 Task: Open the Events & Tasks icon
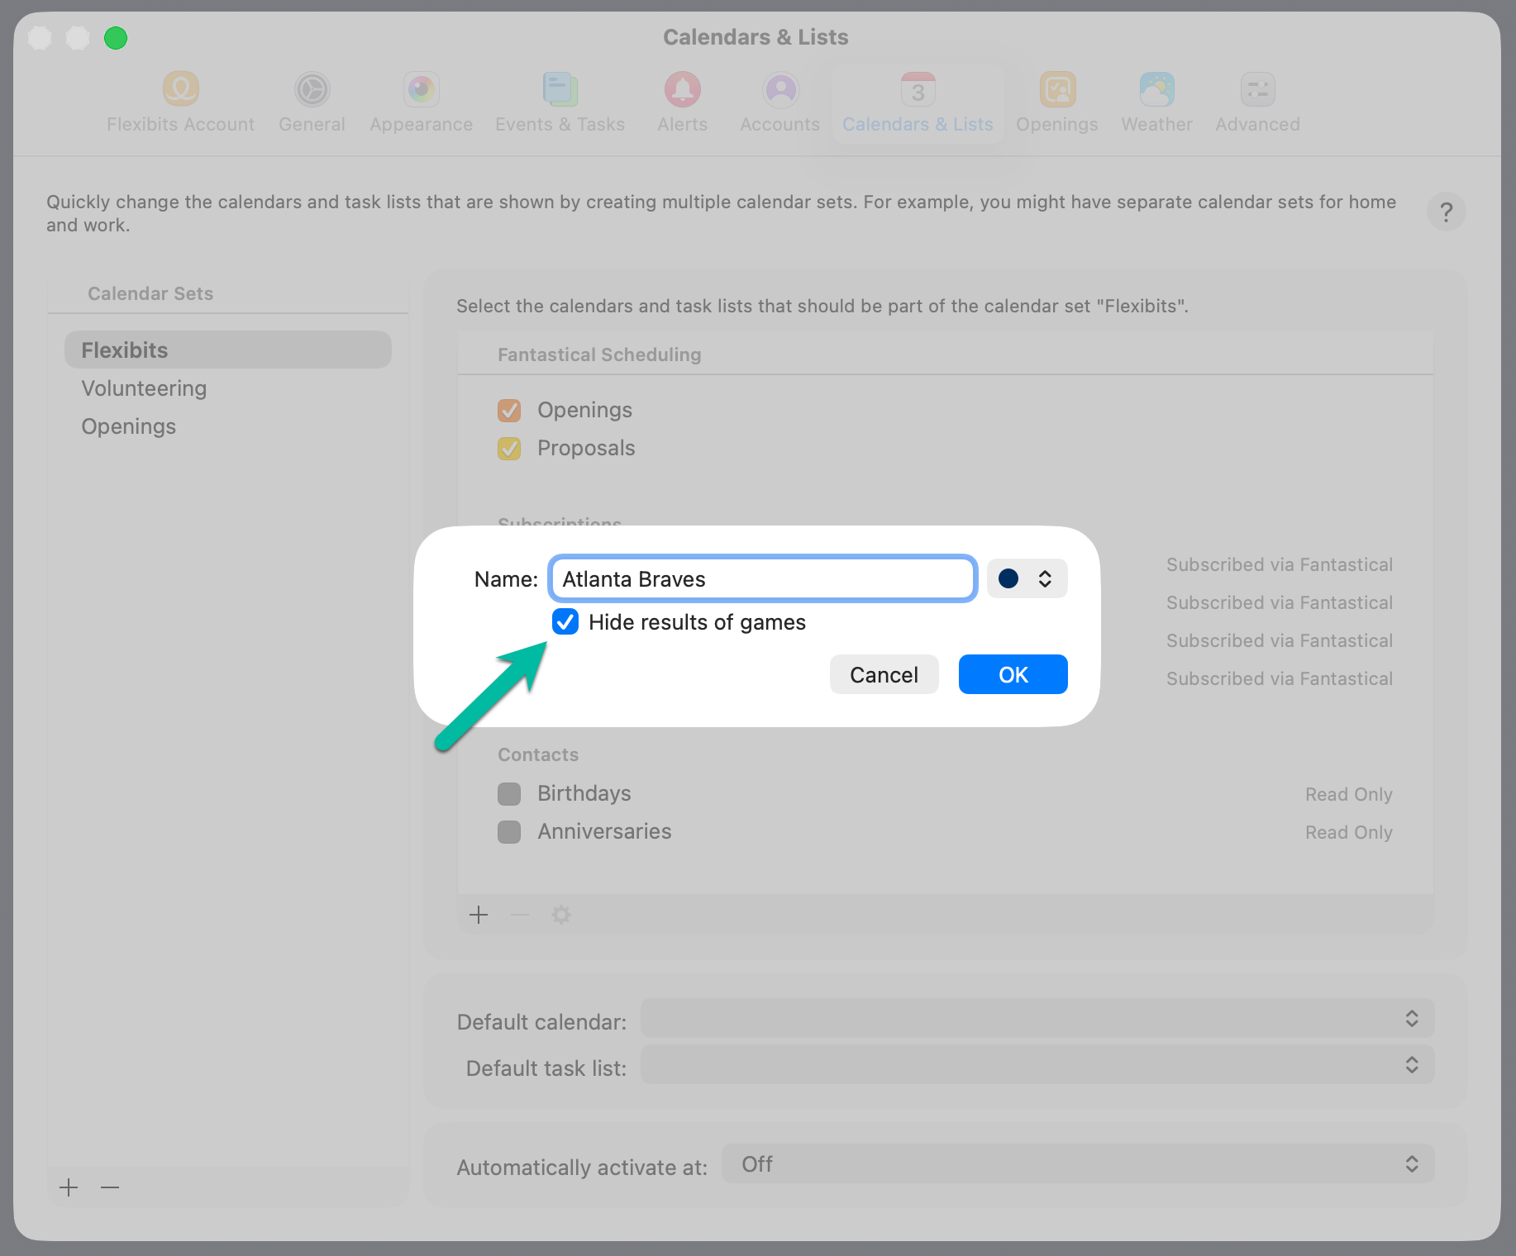560,89
